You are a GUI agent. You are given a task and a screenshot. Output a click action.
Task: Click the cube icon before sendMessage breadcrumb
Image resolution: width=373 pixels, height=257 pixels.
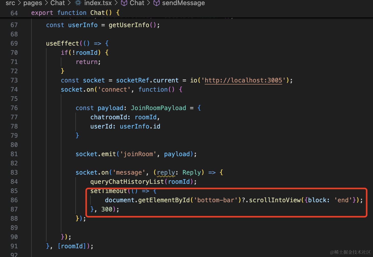pos(156,3)
